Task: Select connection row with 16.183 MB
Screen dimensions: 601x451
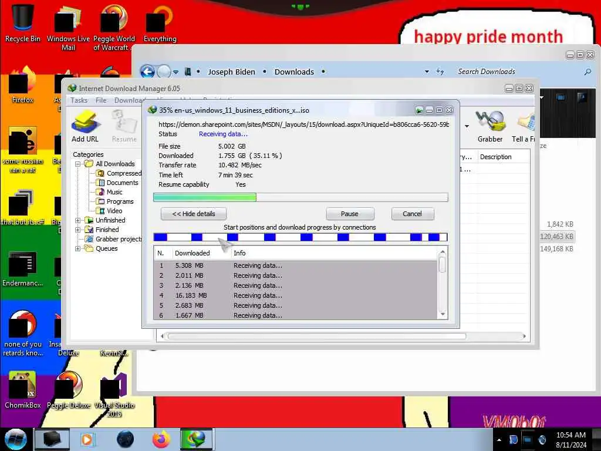Action: coord(295,296)
